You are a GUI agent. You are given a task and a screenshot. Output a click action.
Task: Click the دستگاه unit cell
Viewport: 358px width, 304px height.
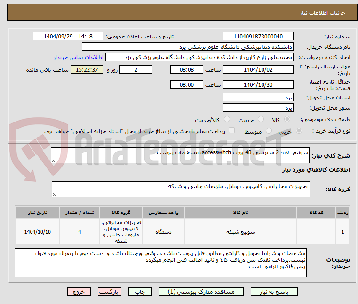[163, 232]
